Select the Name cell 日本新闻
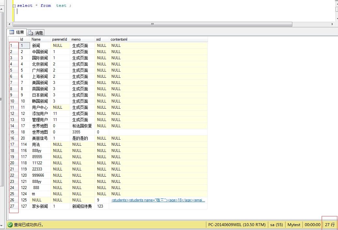Screen dimensions: 338x230 tap(40, 95)
